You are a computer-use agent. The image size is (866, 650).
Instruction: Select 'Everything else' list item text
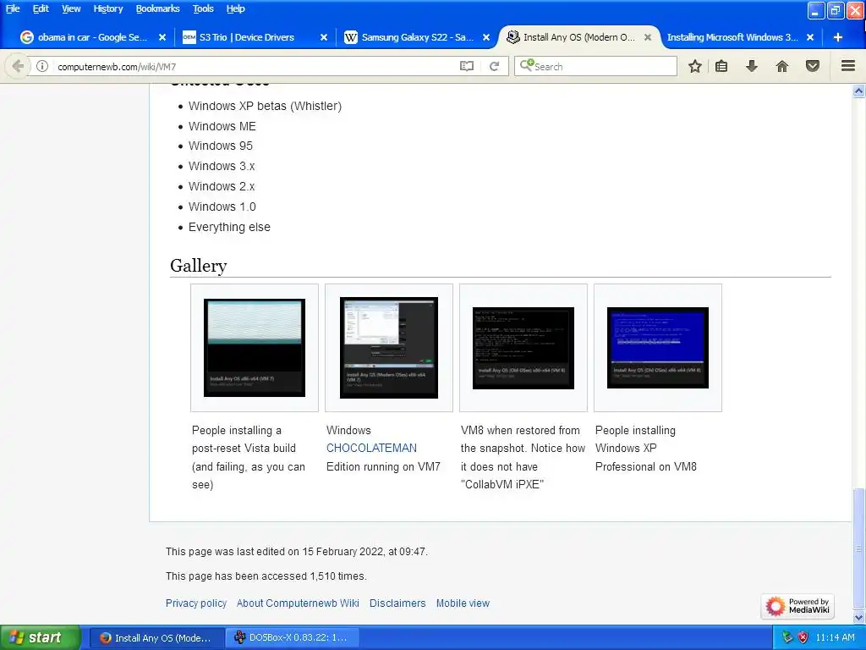229,227
